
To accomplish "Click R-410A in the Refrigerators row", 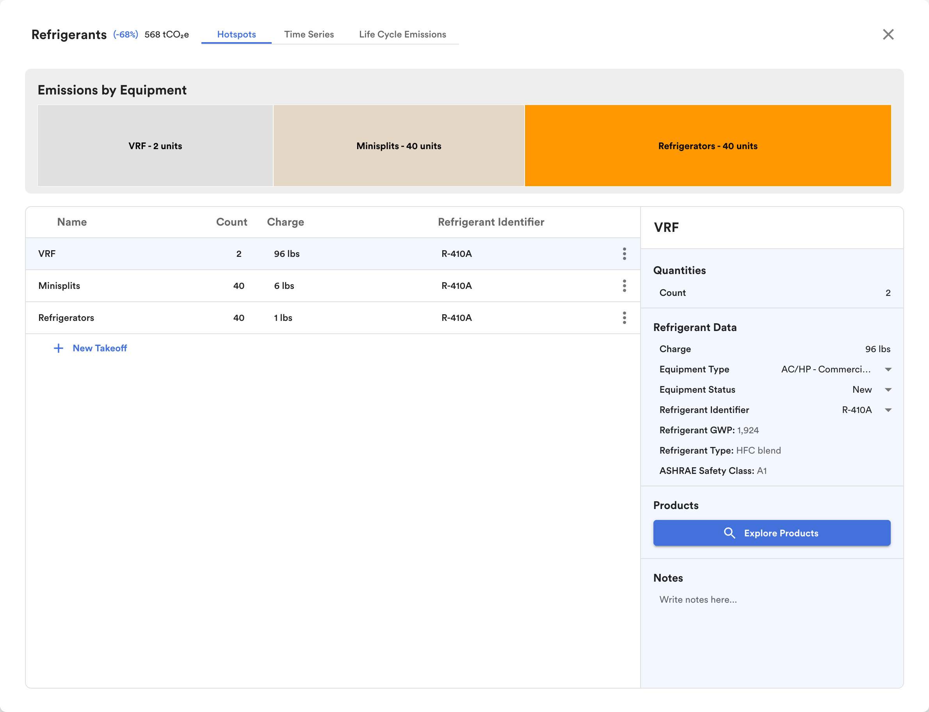I will [456, 317].
